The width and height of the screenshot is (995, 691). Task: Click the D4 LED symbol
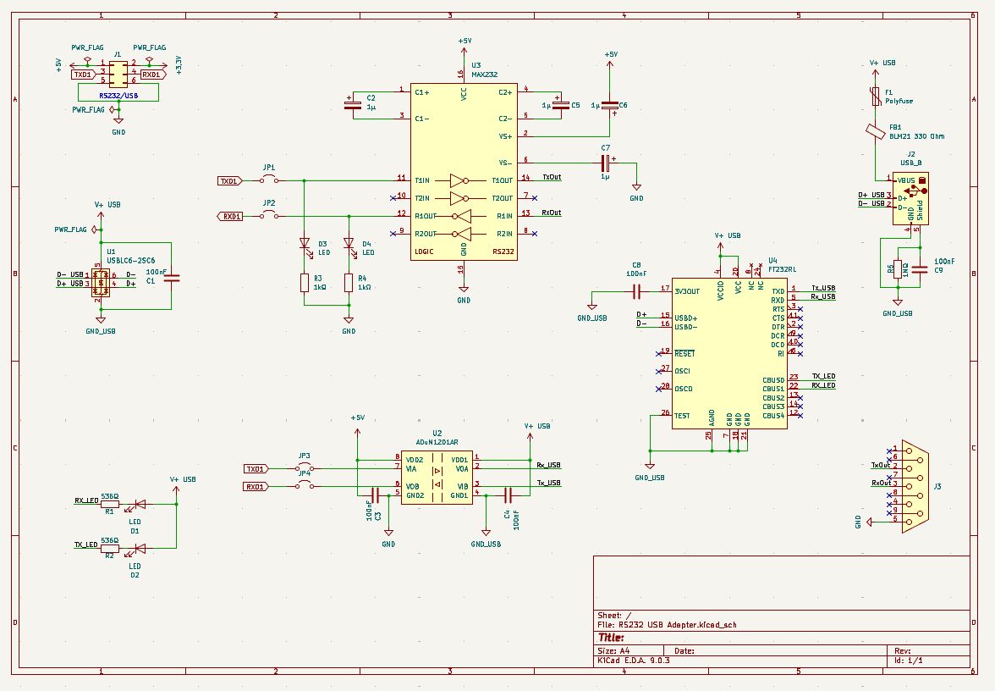click(x=348, y=244)
